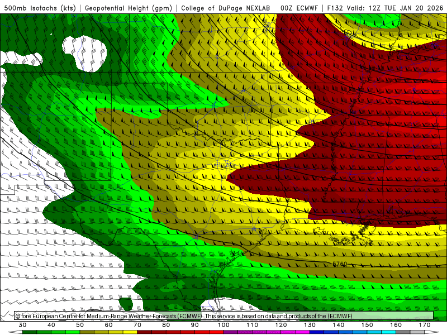Click the 120 label on the color scale
Image resolution: width=447 pixels, height=335 pixels.
point(281,325)
